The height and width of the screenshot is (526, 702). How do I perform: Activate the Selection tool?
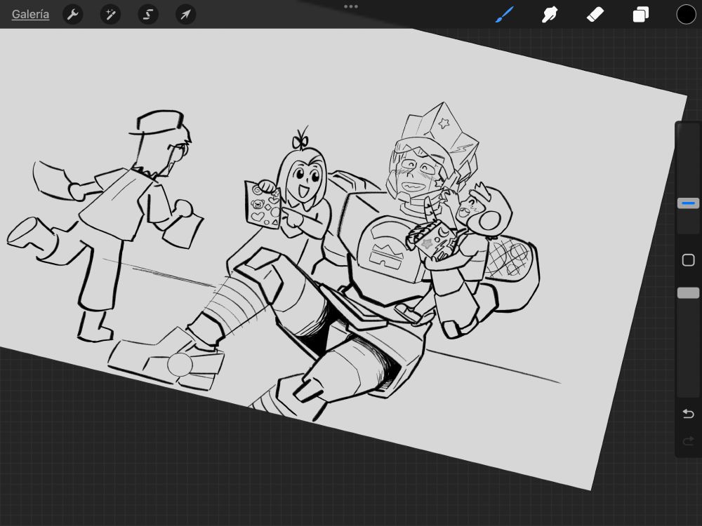tap(148, 14)
